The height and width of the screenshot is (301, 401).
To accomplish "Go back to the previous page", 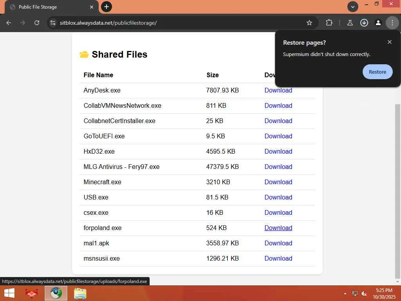I will [9, 23].
